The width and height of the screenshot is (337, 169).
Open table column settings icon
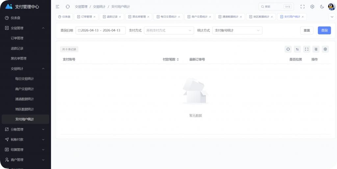tap(325, 49)
